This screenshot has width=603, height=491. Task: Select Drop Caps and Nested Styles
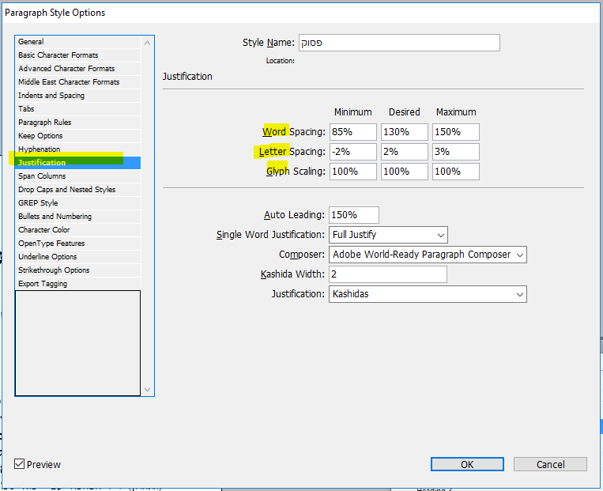[77, 190]
